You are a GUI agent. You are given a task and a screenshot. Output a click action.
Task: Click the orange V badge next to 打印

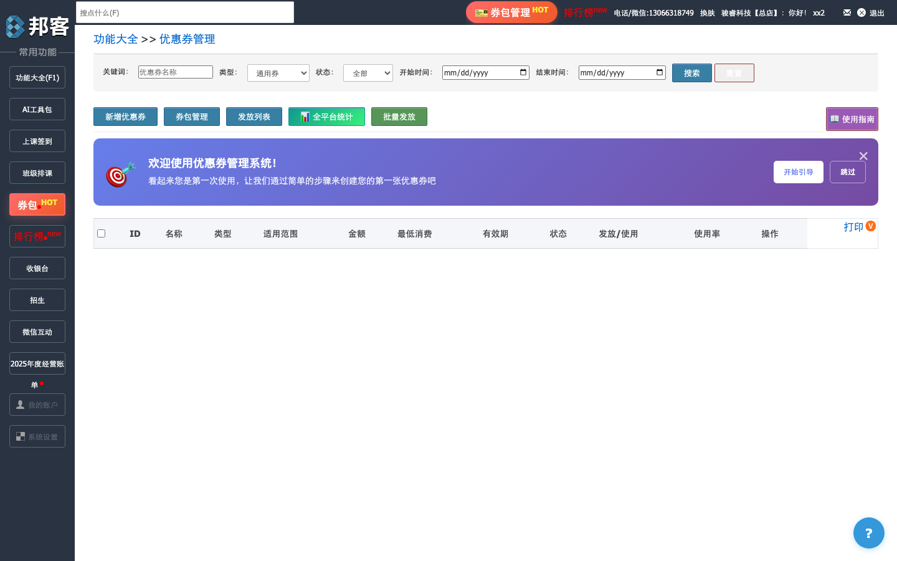(870, 227)
